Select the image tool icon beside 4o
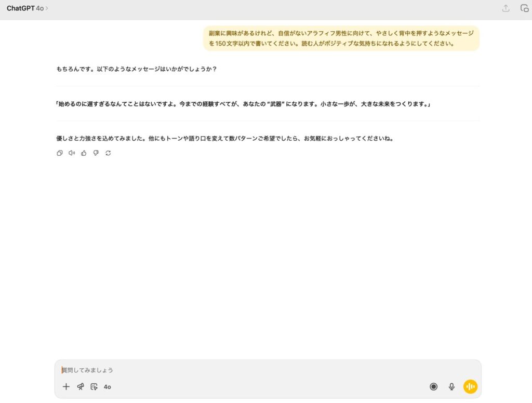 pos(94,386)
